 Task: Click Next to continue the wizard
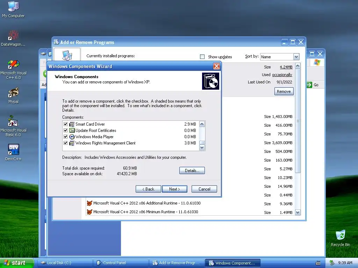174,189
